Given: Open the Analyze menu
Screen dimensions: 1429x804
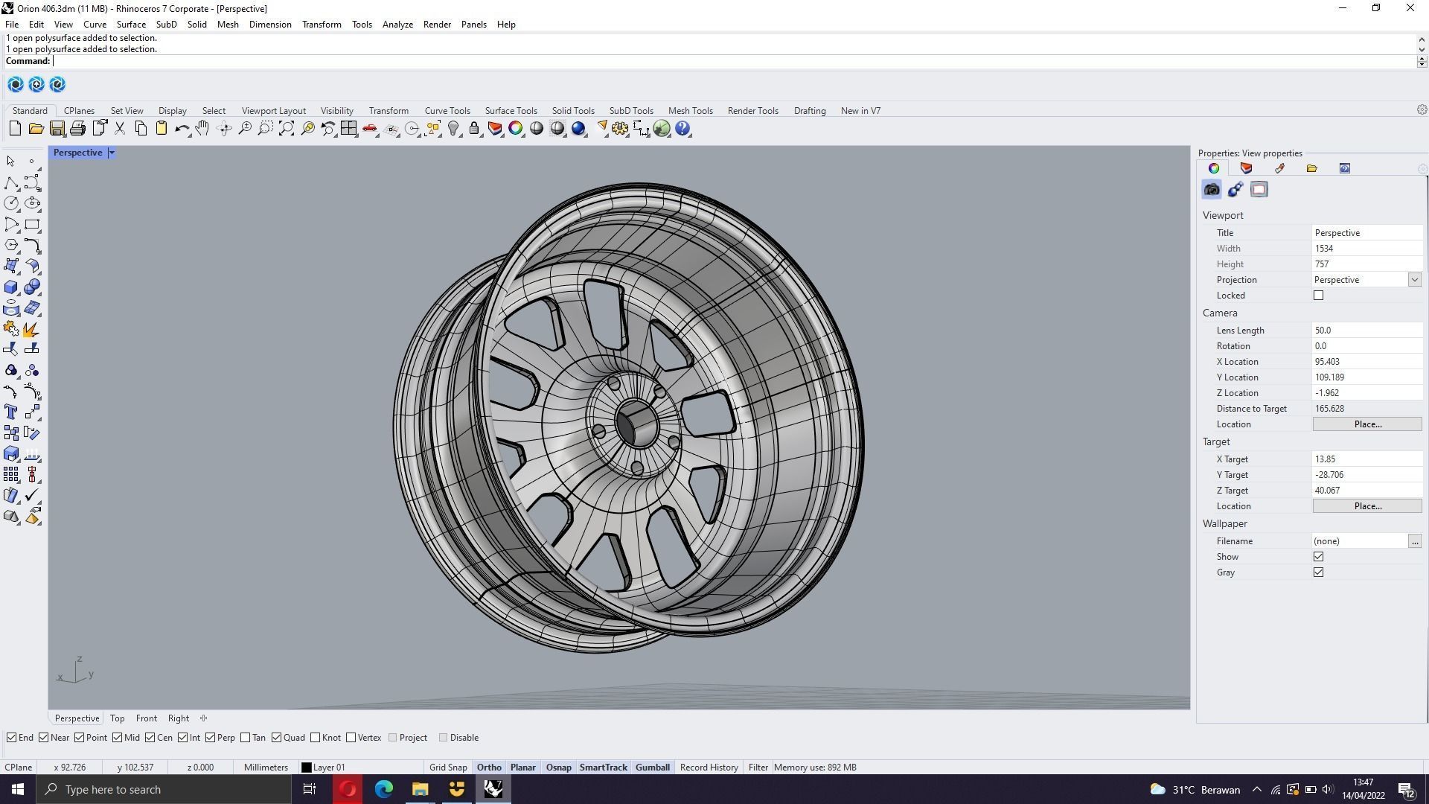Looking at the screenshot, I should (x=397, y=25).
